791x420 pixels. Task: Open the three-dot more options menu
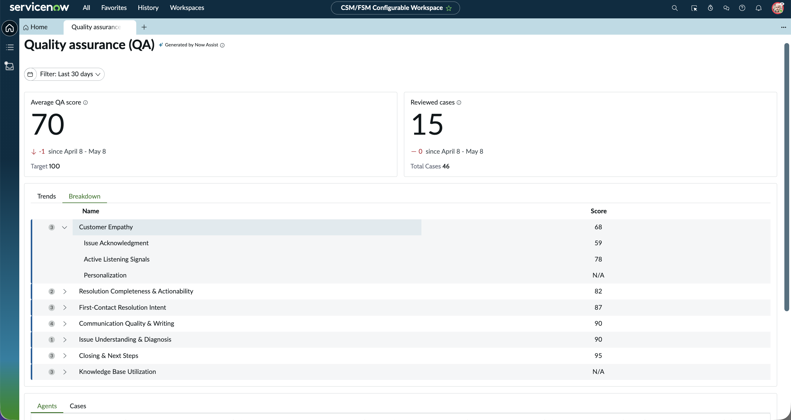pos(783,27)
